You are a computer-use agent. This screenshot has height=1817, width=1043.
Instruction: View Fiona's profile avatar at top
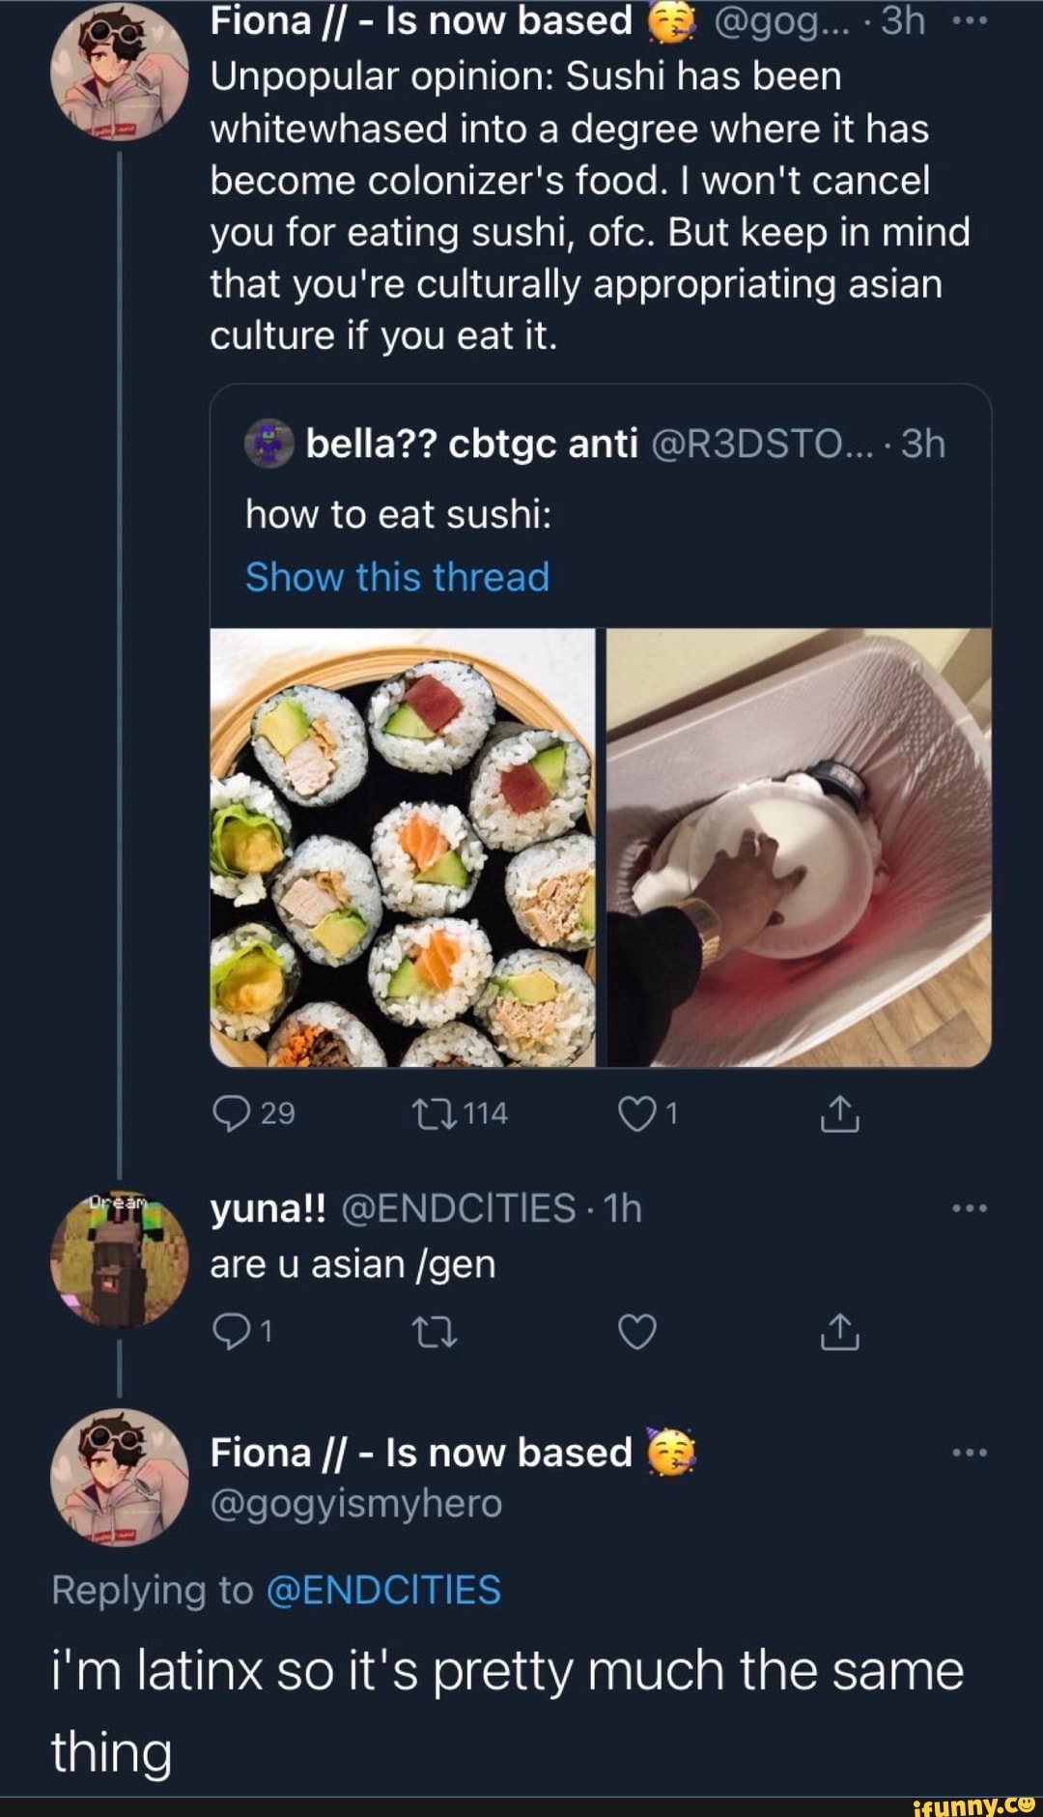point(119,70)
